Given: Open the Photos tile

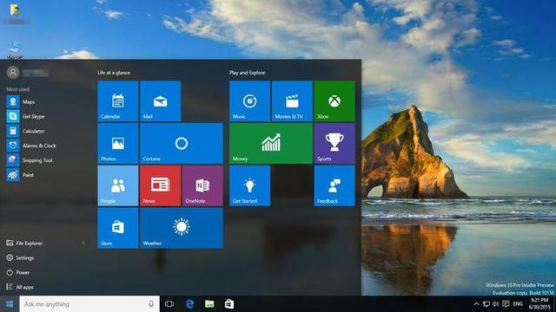Looking at the screenshot, I should pos(118,143).
